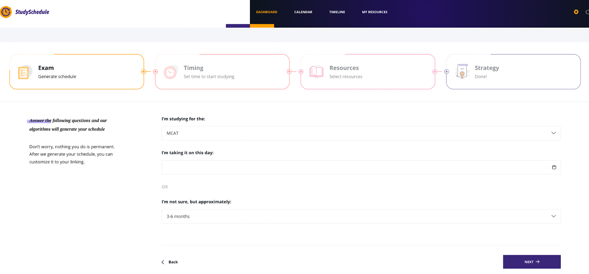The image size is (589, 274).
Task: Click the StudySchedule clock logo icon
Action: [x=6, y=12]
